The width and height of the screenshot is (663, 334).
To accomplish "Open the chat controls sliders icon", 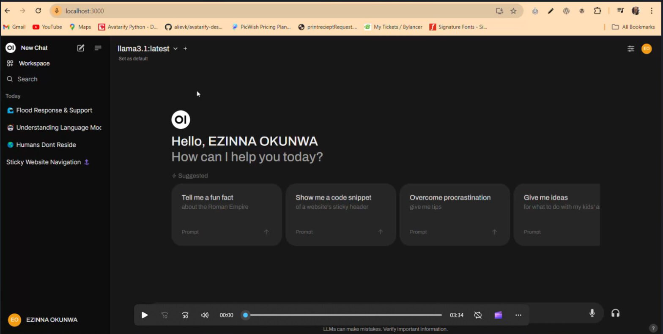I will 630,49.
